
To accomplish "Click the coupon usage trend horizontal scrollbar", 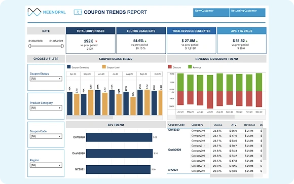I will click(x=90, y=118).
